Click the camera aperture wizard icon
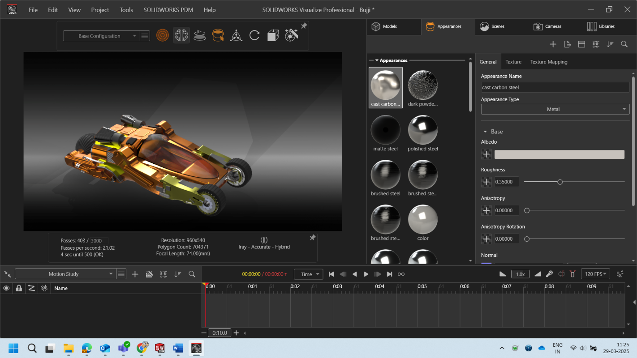637x358 pixels. click(x=291, y=35)
